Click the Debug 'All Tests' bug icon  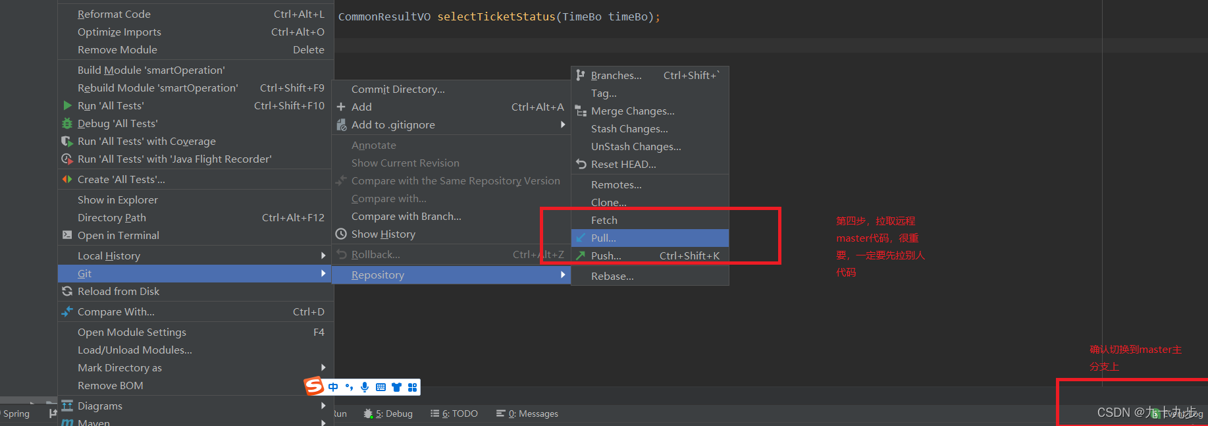tap(67, 123)
